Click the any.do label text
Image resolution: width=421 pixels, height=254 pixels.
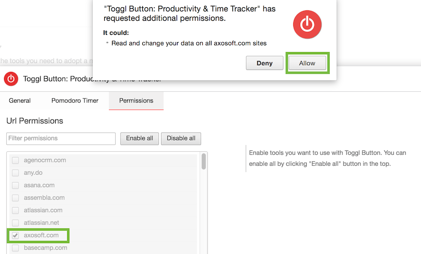pyautogui.click(x=33, y=173)
